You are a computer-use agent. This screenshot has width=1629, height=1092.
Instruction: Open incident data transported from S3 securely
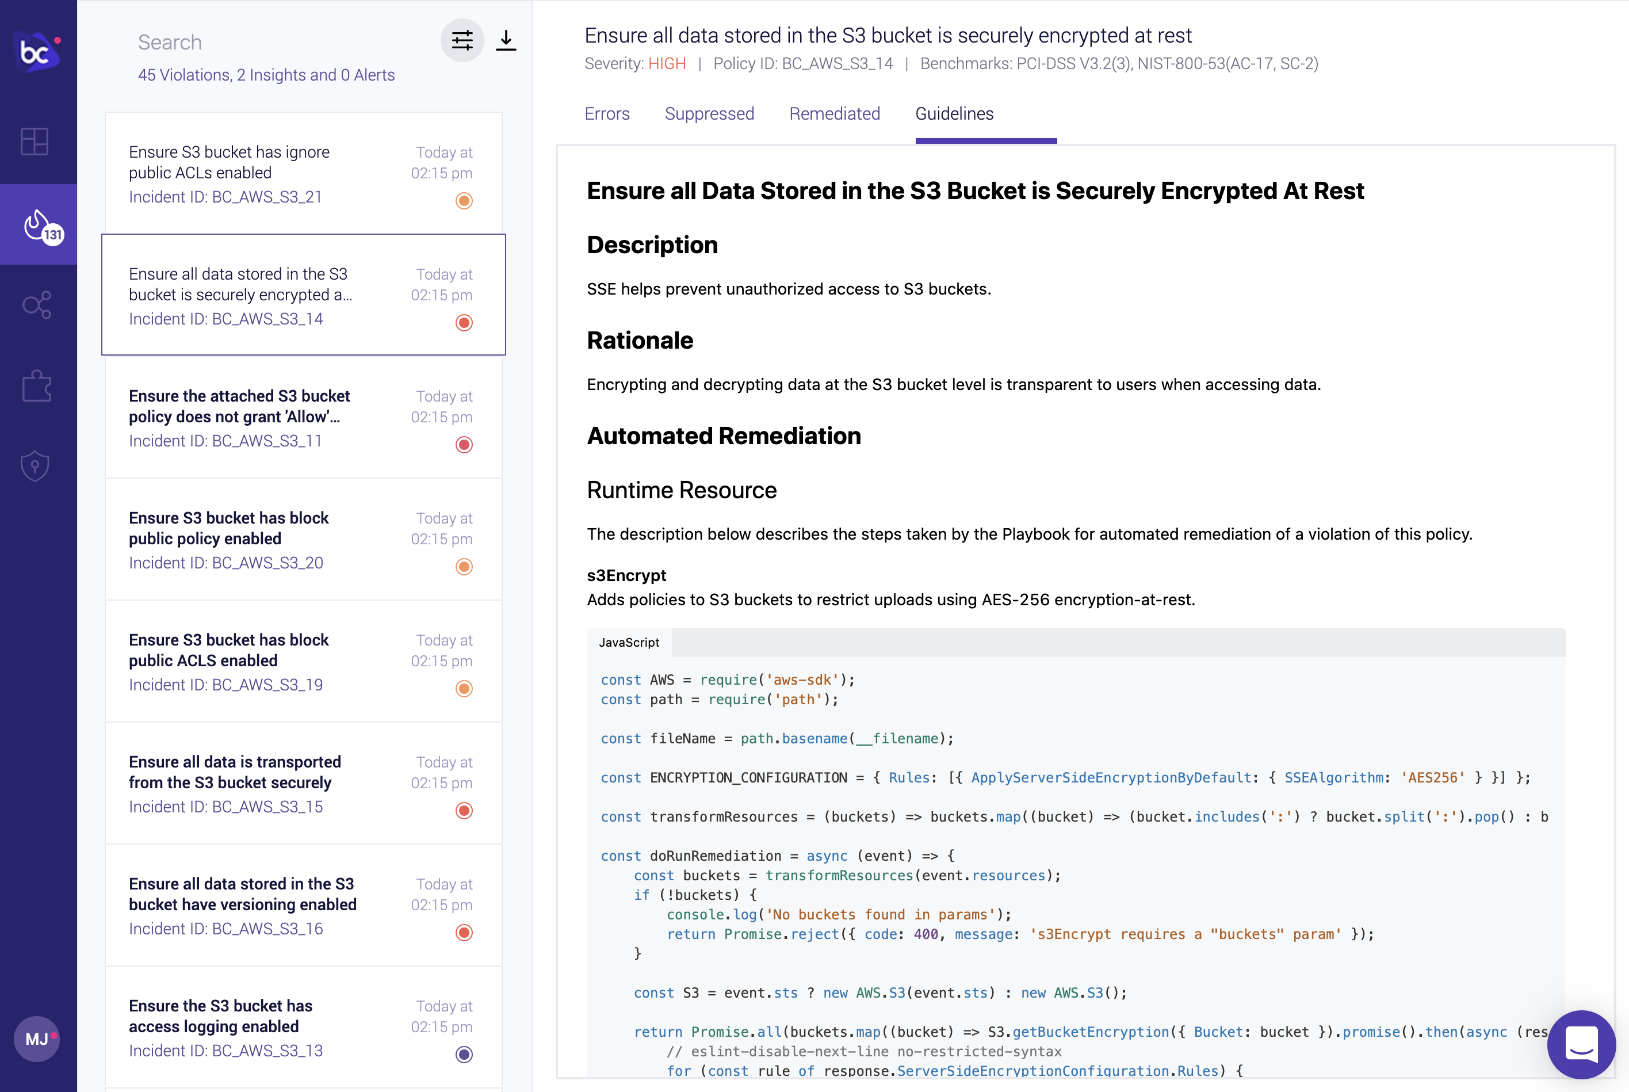(304, 782)
